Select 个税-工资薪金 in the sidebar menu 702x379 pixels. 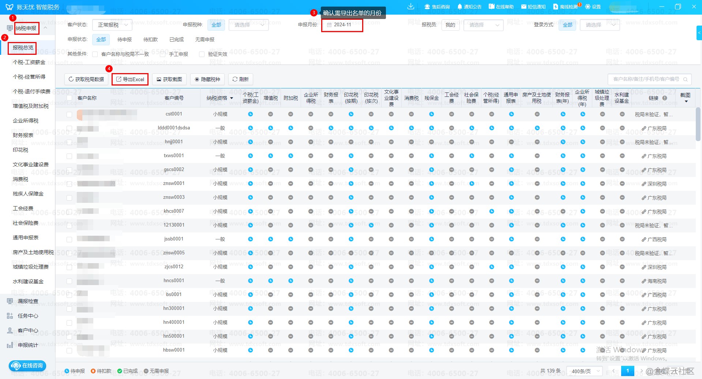pos(29,62)
